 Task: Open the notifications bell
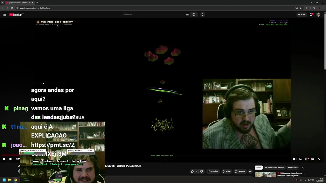[x=311, y=14]
